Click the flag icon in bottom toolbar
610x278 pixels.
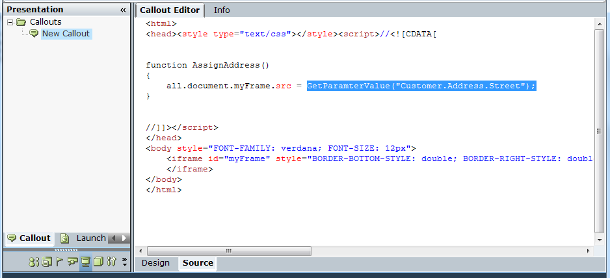(59, 262)
